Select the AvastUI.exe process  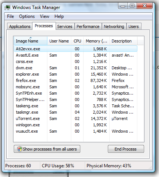click(x=75, y=55)
